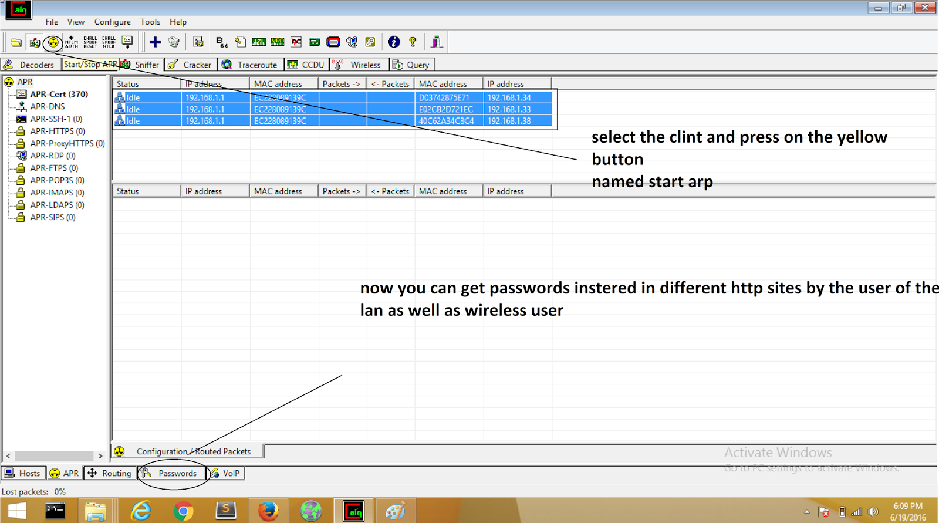Switch to the Query tab
Image resolution: width=939 pixels, height=523 pixels.
(412, 65)
